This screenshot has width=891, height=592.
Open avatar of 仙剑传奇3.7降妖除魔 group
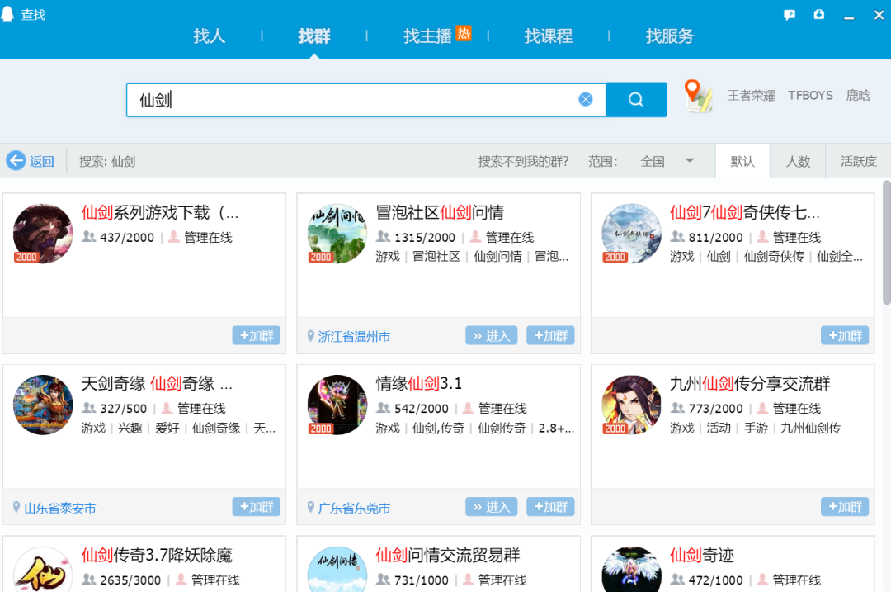pos(43,569)
